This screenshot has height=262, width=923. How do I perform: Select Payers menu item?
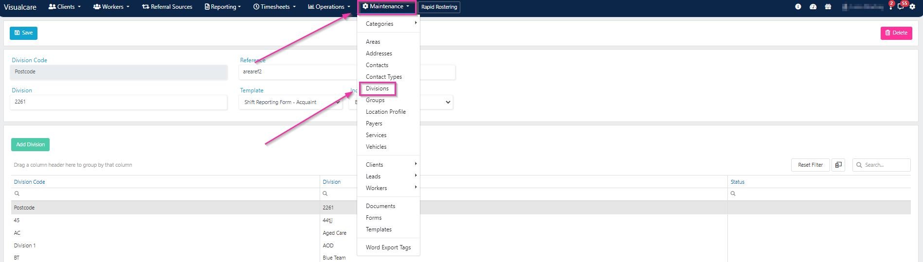(374, 123)
